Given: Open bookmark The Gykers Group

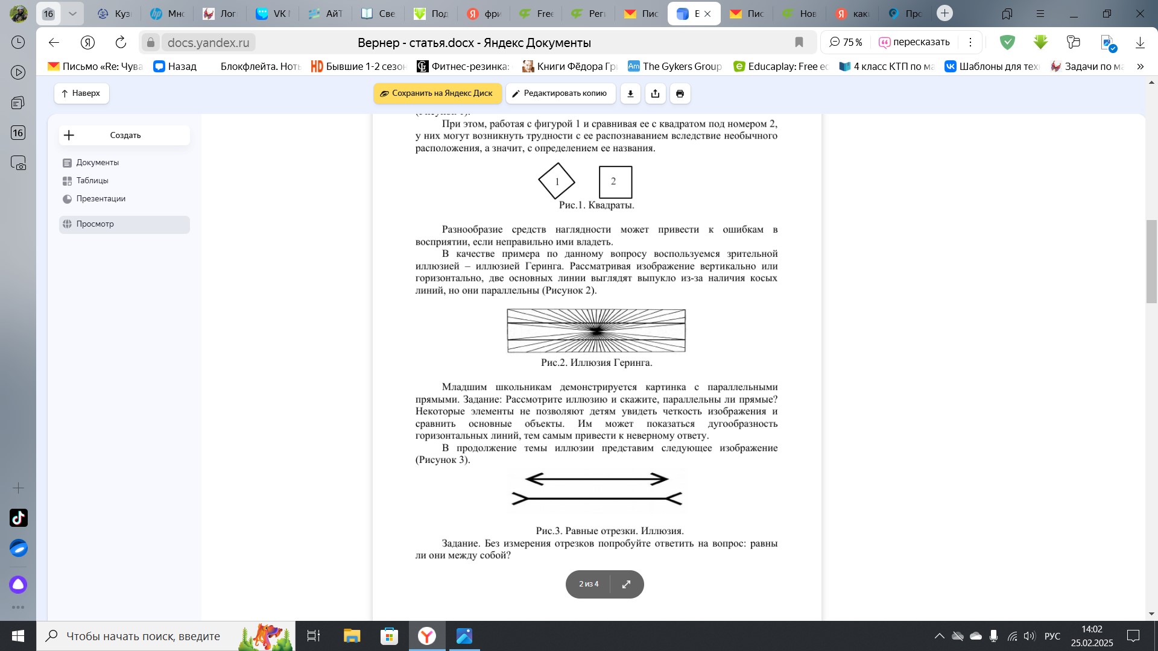Looking at the screenshot, I should point(675,66).
